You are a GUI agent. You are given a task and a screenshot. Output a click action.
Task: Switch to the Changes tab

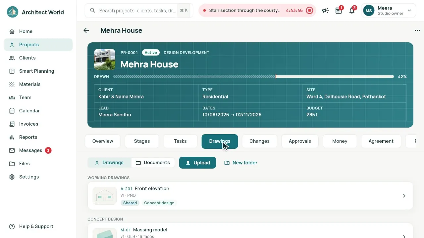pos(259,141)
